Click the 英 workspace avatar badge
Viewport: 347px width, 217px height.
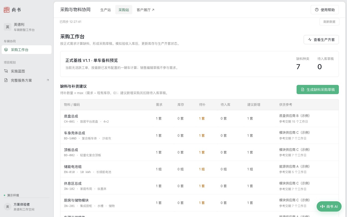point(8,27)
